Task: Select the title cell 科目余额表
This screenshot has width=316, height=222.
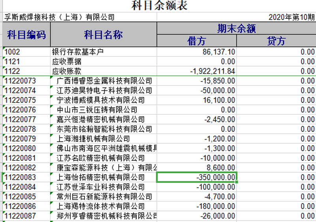Action: [x=159, y=6]
